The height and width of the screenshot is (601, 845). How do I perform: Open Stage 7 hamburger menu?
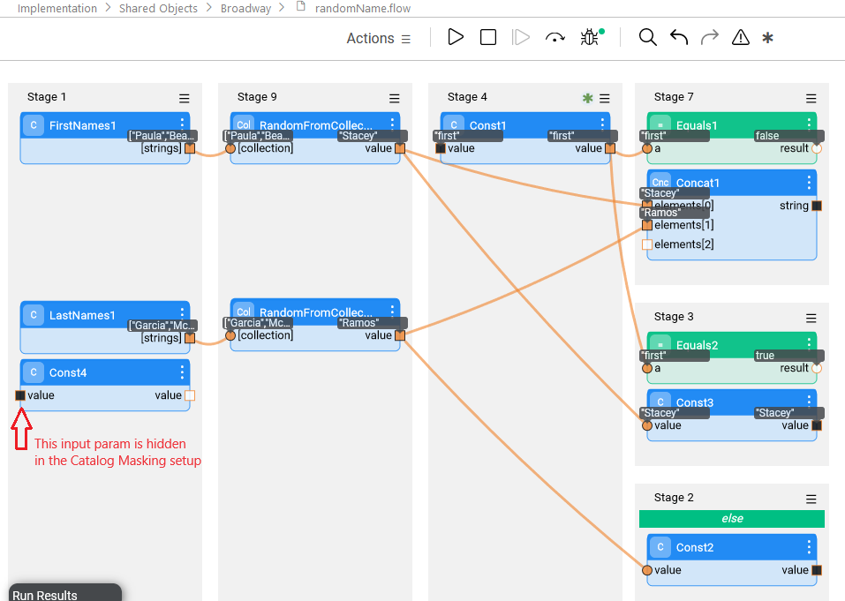[811, 98]
